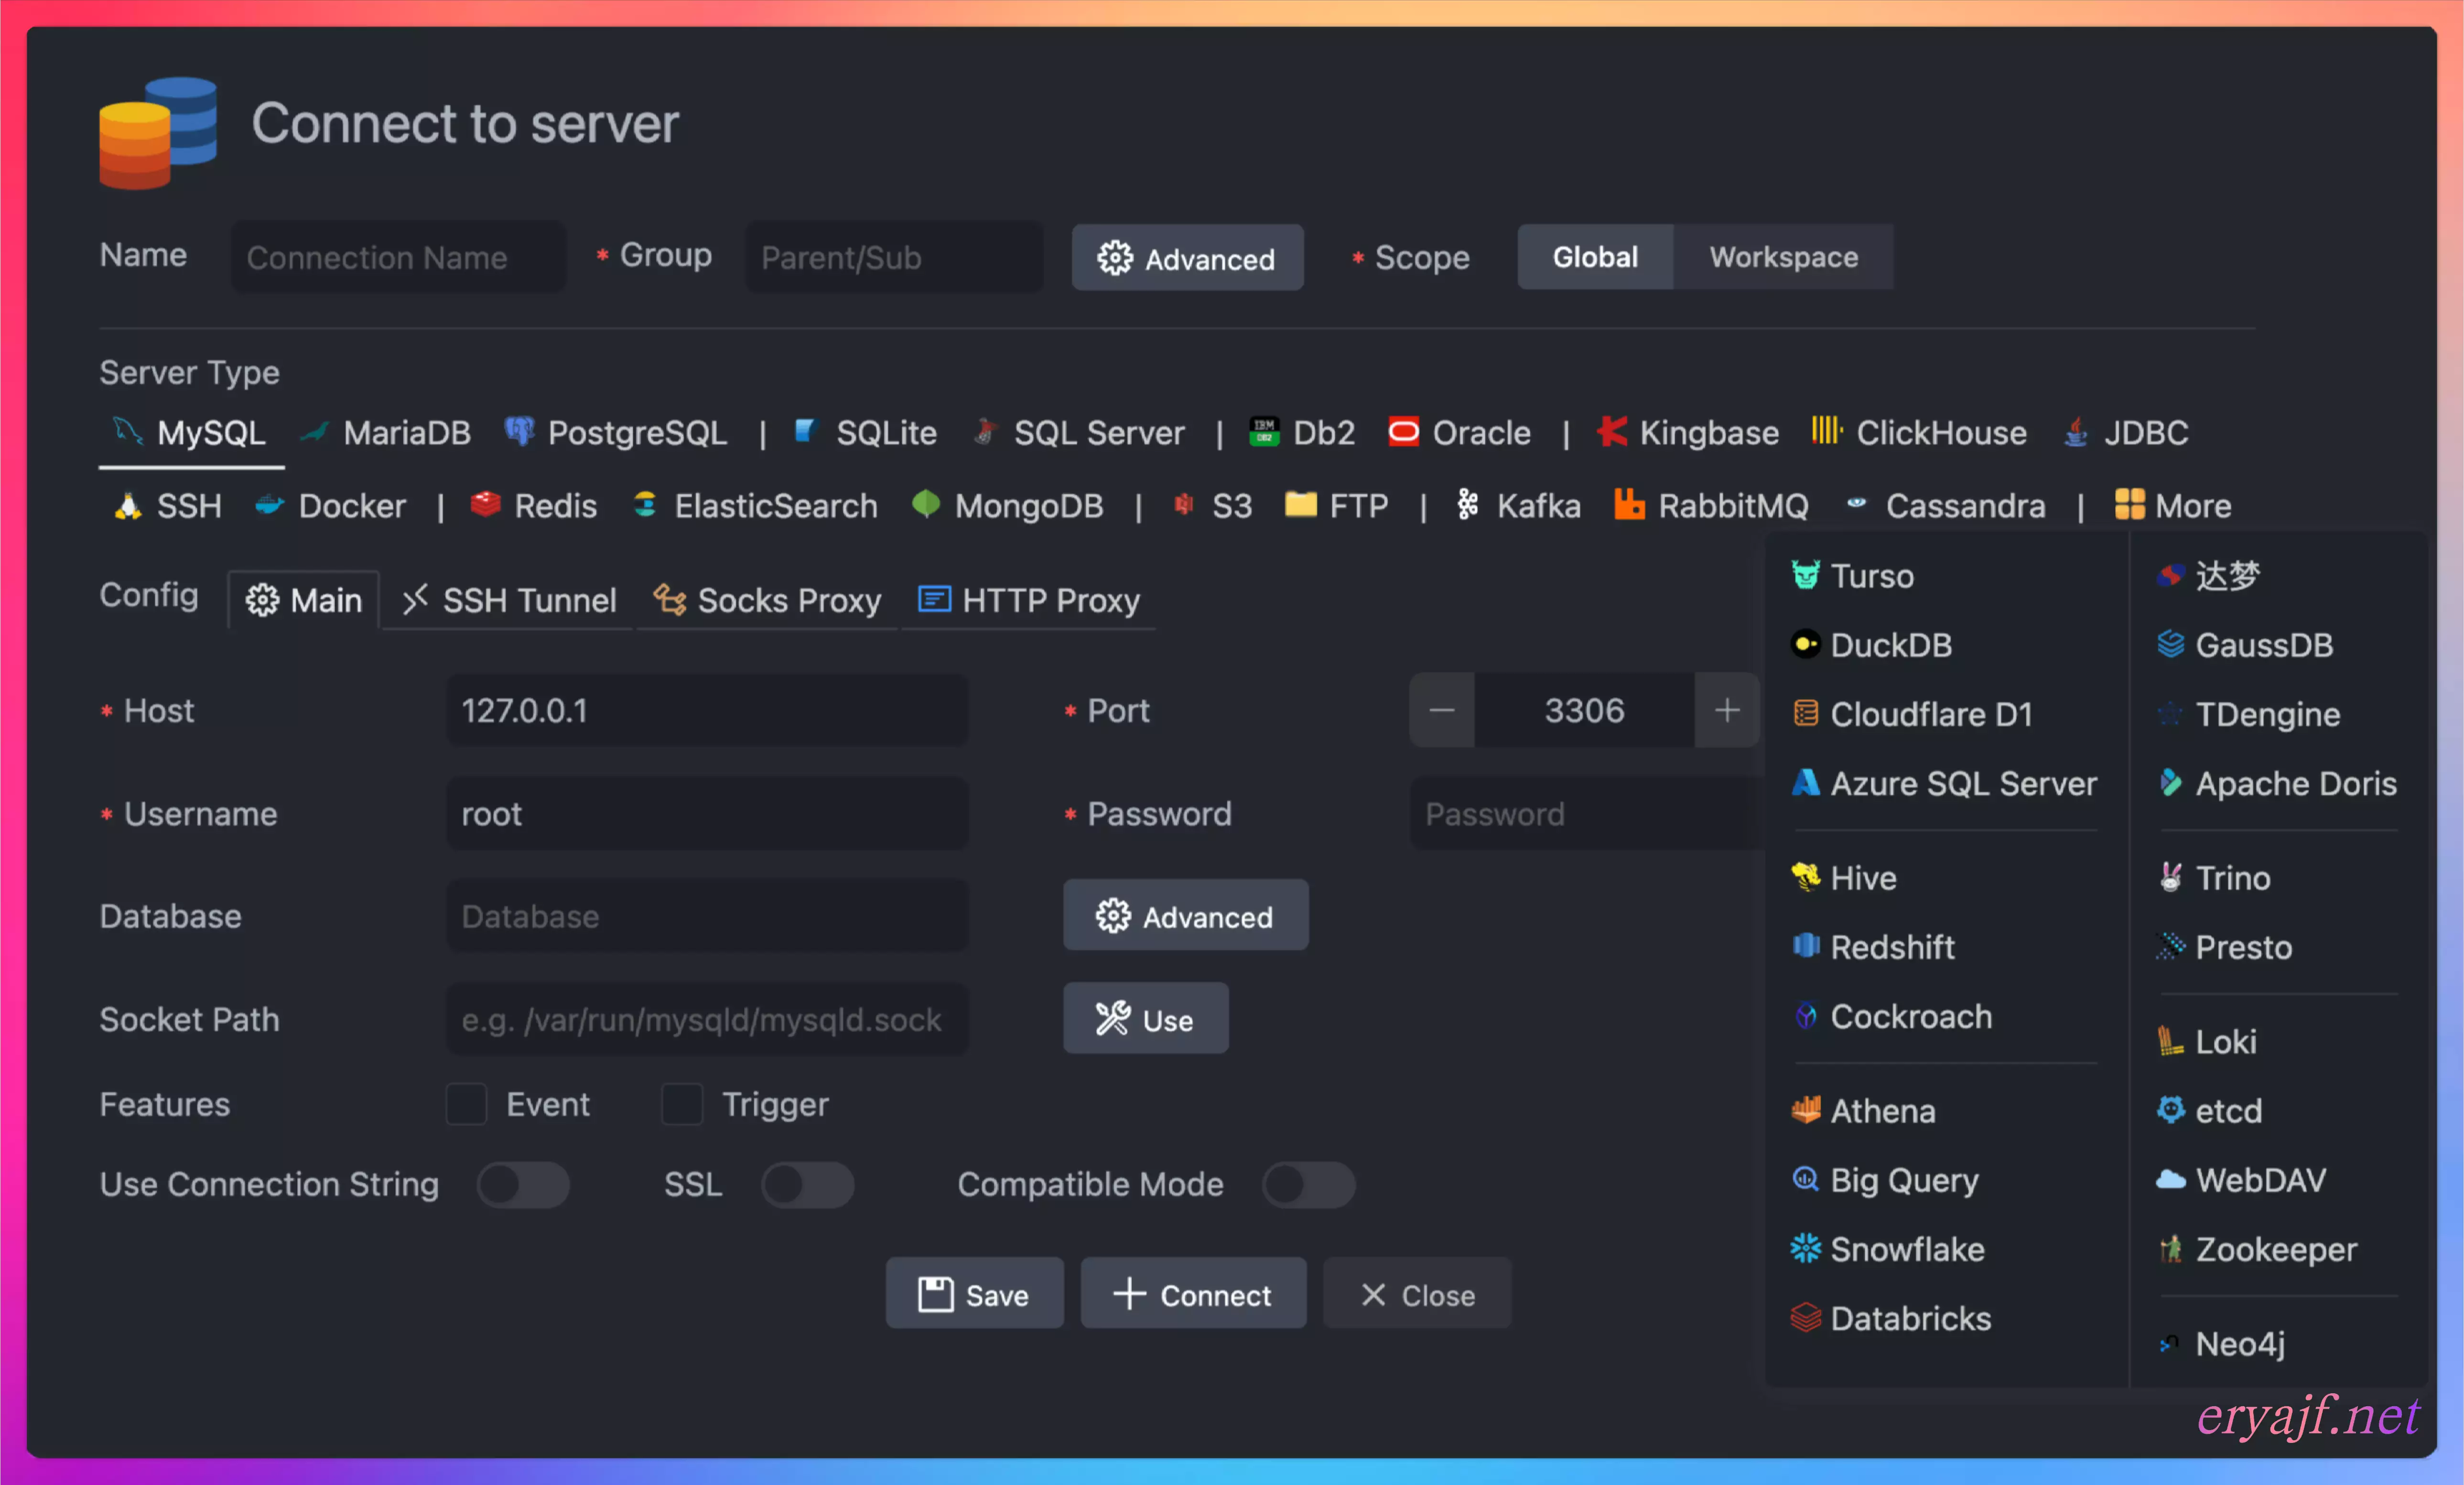Select ClickHouse server type

[1919, 433]
